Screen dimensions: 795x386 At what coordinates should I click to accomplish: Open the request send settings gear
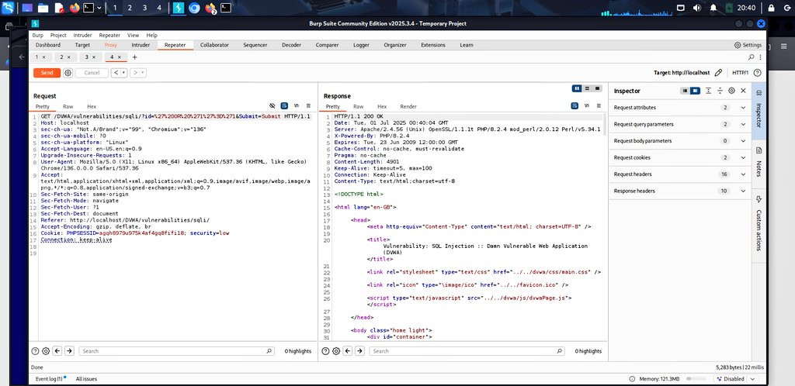pyautogui.click(x=68, y=73)
